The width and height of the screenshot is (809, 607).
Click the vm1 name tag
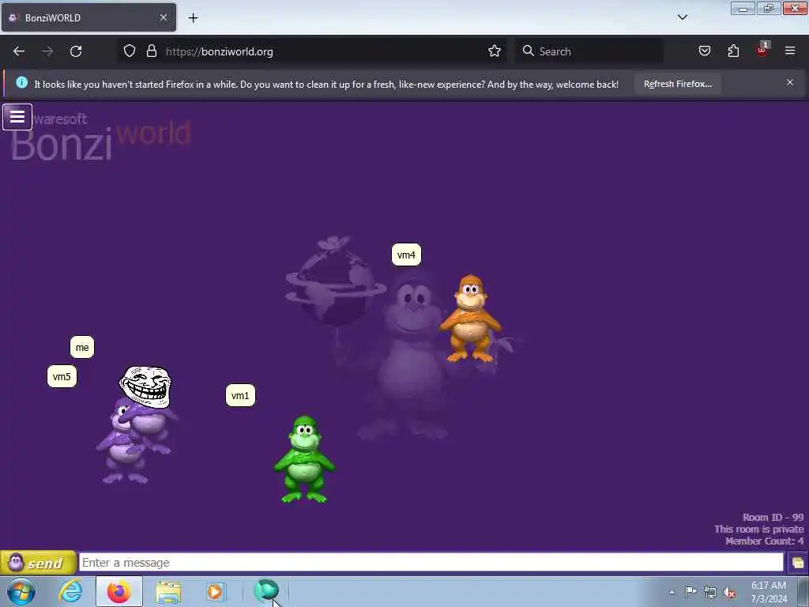pyautogui.click(x=240, y=396)
